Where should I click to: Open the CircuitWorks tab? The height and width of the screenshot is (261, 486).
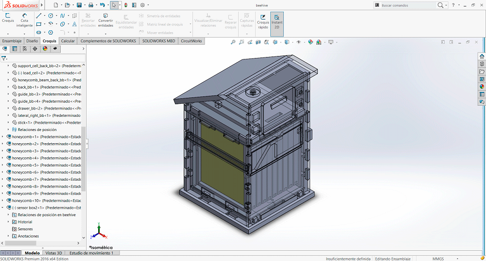191,41
